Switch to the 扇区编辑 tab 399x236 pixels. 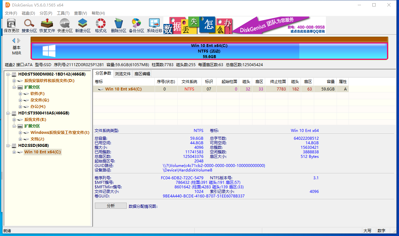(x=142, y=74)
